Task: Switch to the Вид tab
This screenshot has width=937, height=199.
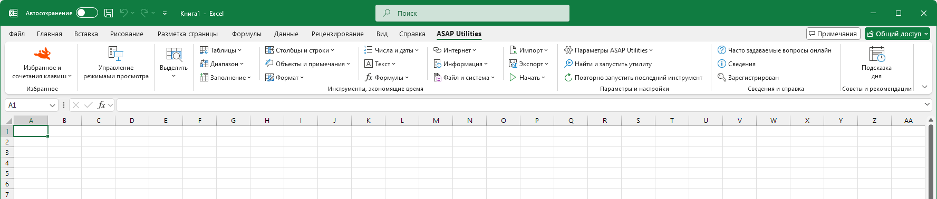Action: (382, 34)
